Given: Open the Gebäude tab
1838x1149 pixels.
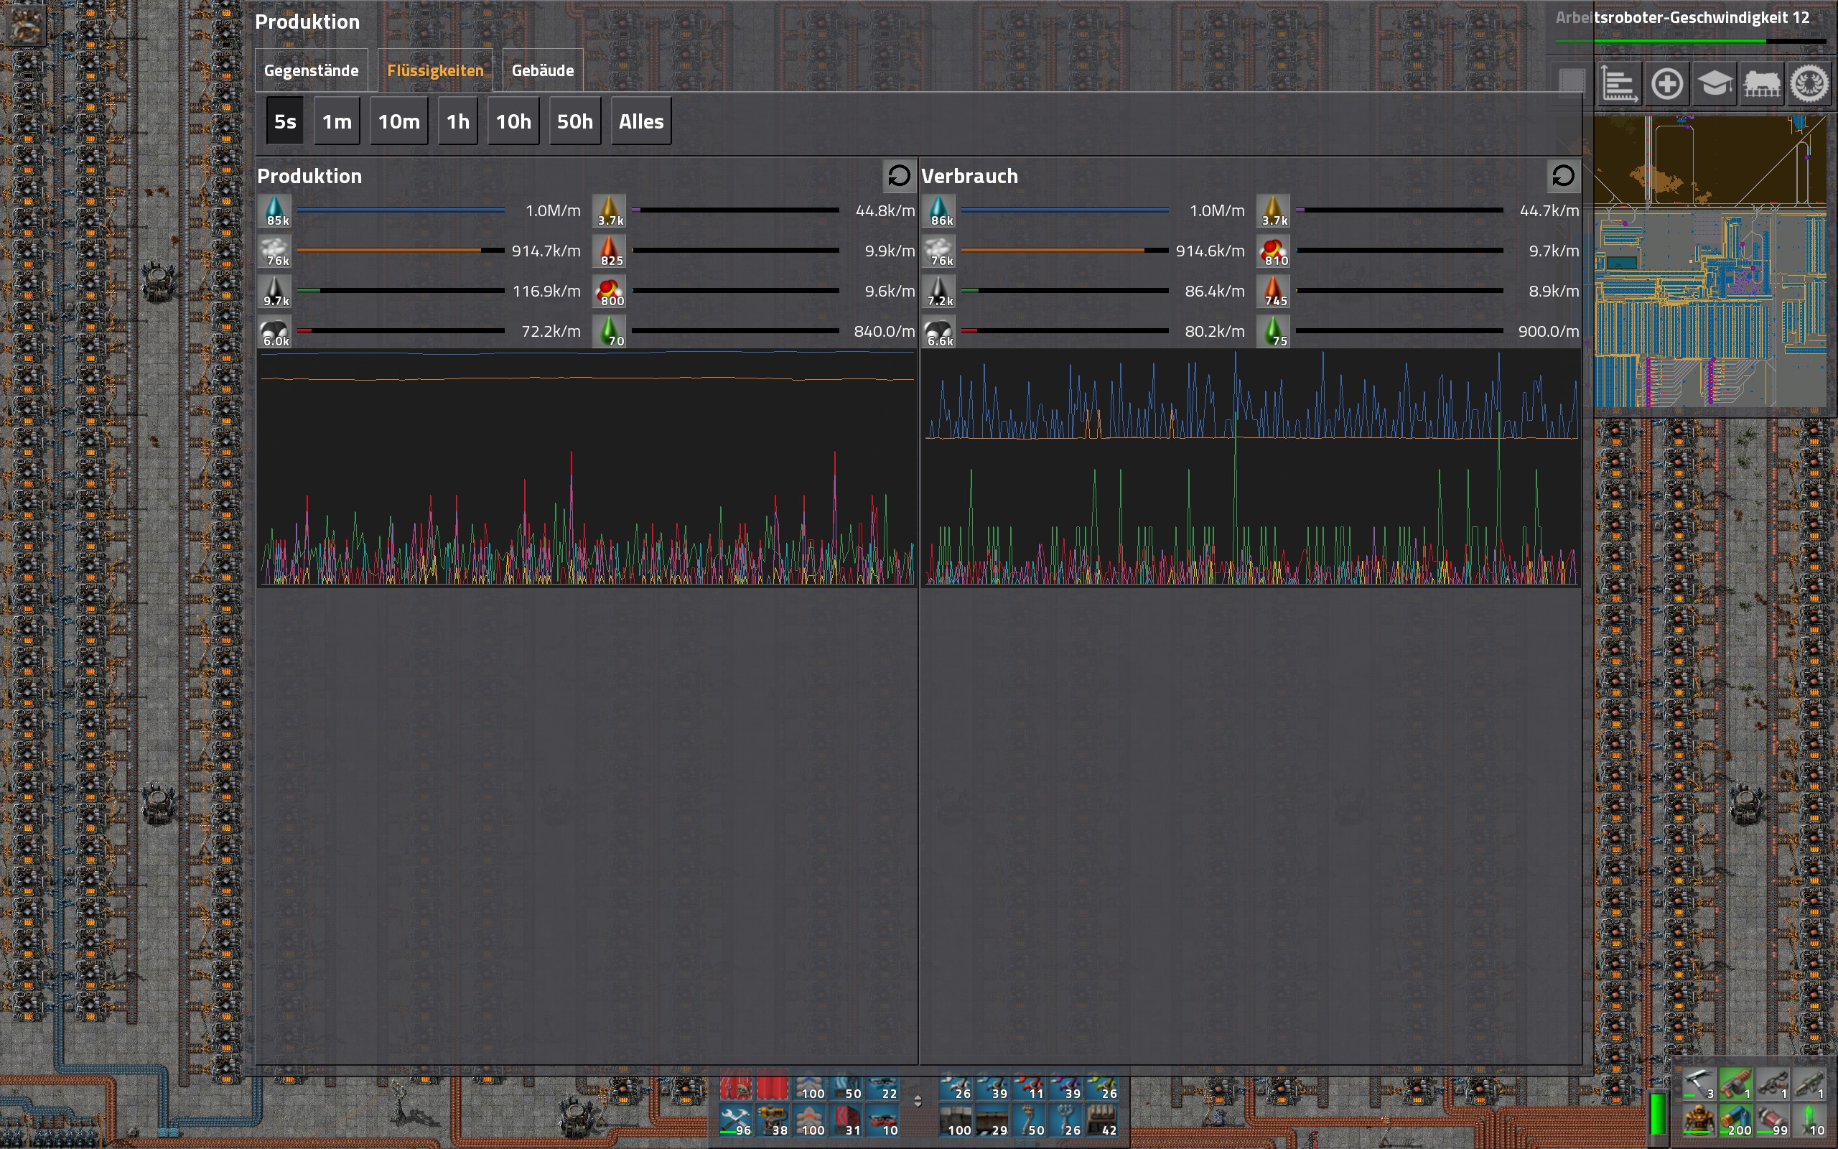Looking at the screenshot, I should tap(543, 70).
